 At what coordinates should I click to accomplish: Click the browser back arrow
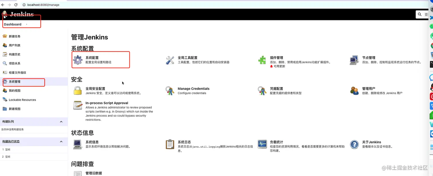3,5
